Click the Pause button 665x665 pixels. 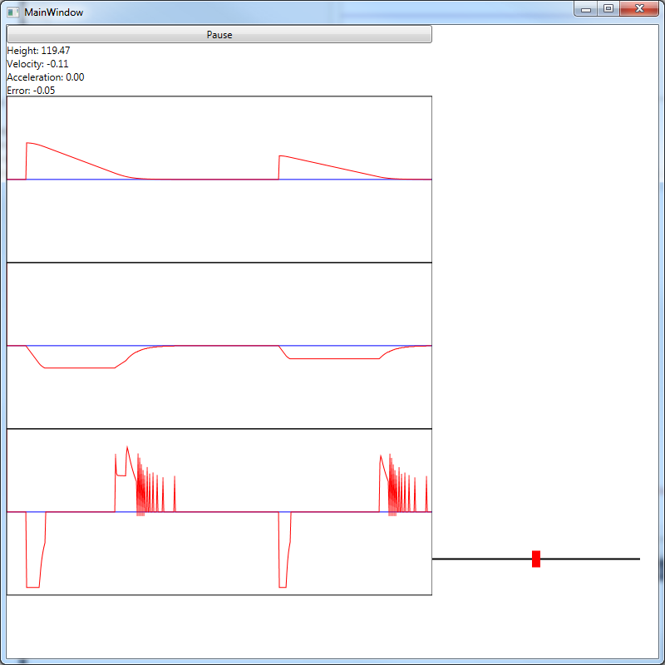coord(219,35)
